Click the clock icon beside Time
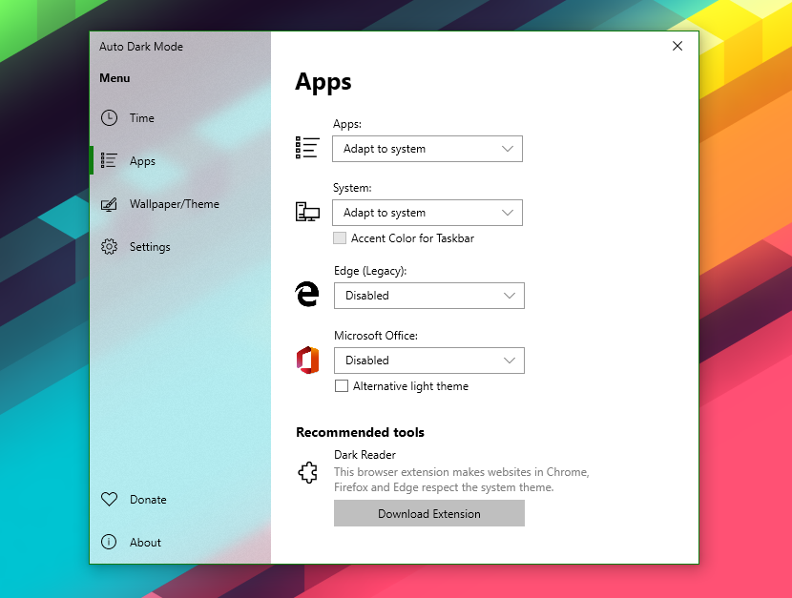The image size is (792, 598). point(109,117)
